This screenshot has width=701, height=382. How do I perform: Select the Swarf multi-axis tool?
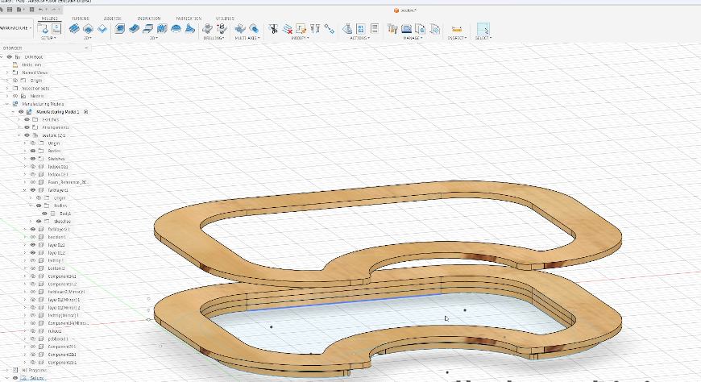pos(240,29)
